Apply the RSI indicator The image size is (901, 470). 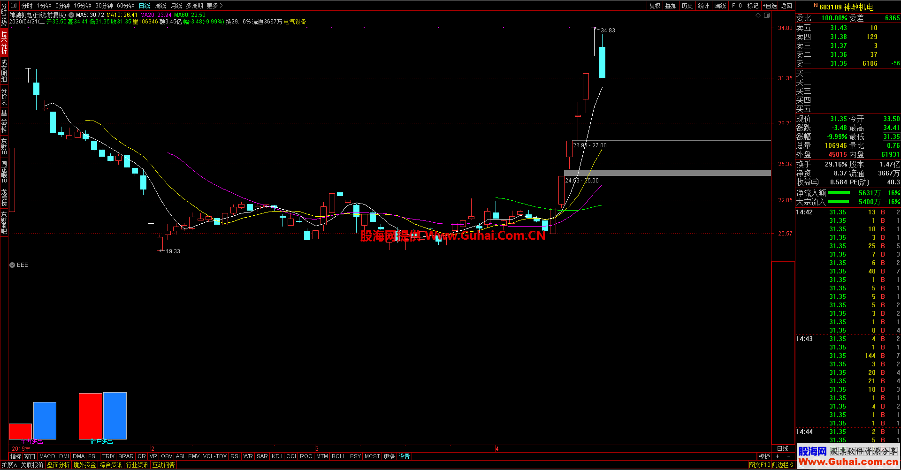(x=235, y=456)
